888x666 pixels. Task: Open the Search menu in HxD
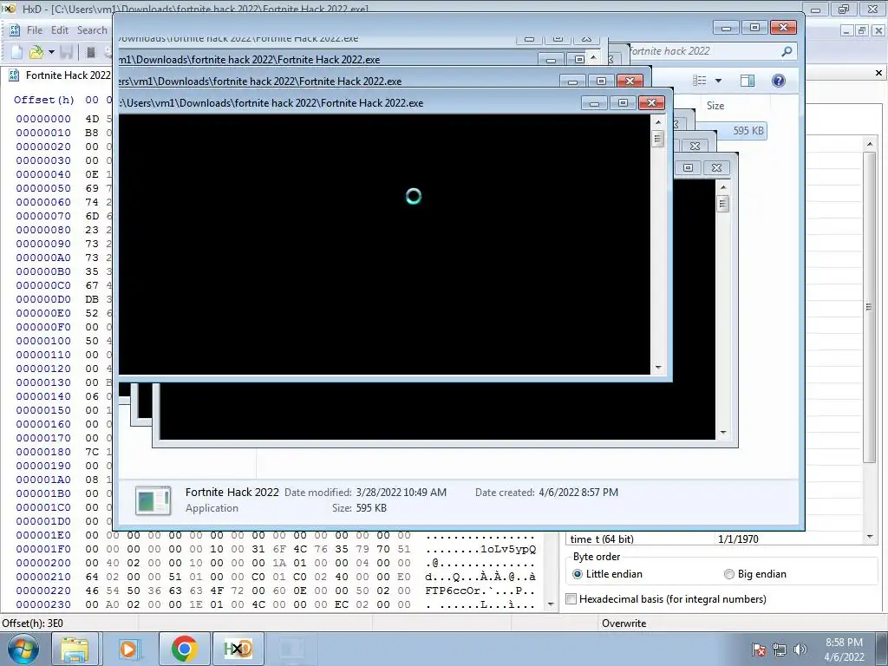pyautogui.click(x=92, y=30)
